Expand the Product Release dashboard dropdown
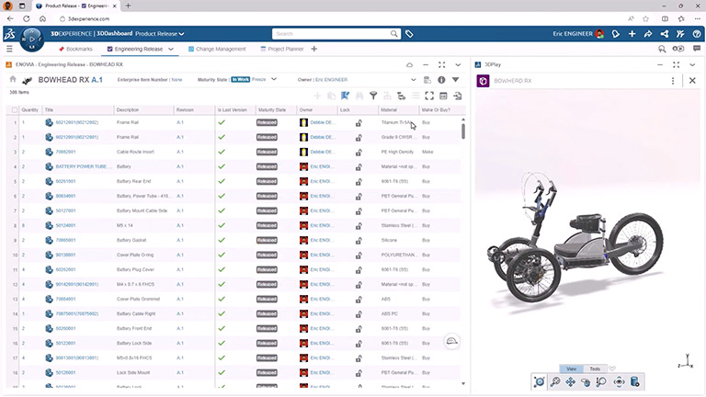Screen dimensions: 706x397 click(x=181, y=34)
